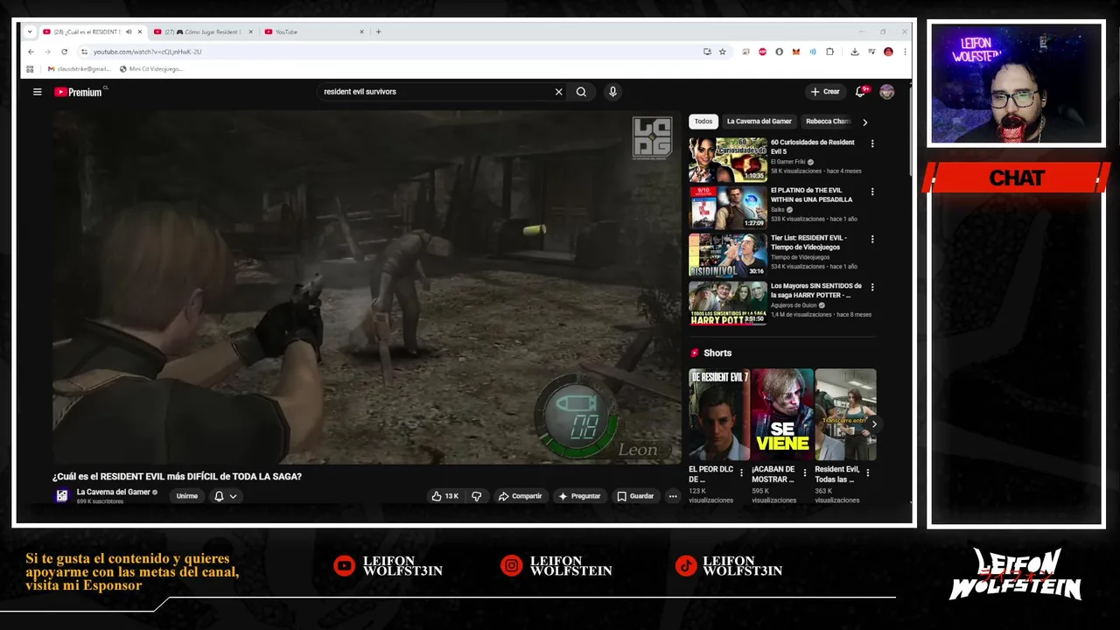This screenshot has height=630, width=1120.
Task: Open the YouTube account avatar menu
Action: coord(887,92)
